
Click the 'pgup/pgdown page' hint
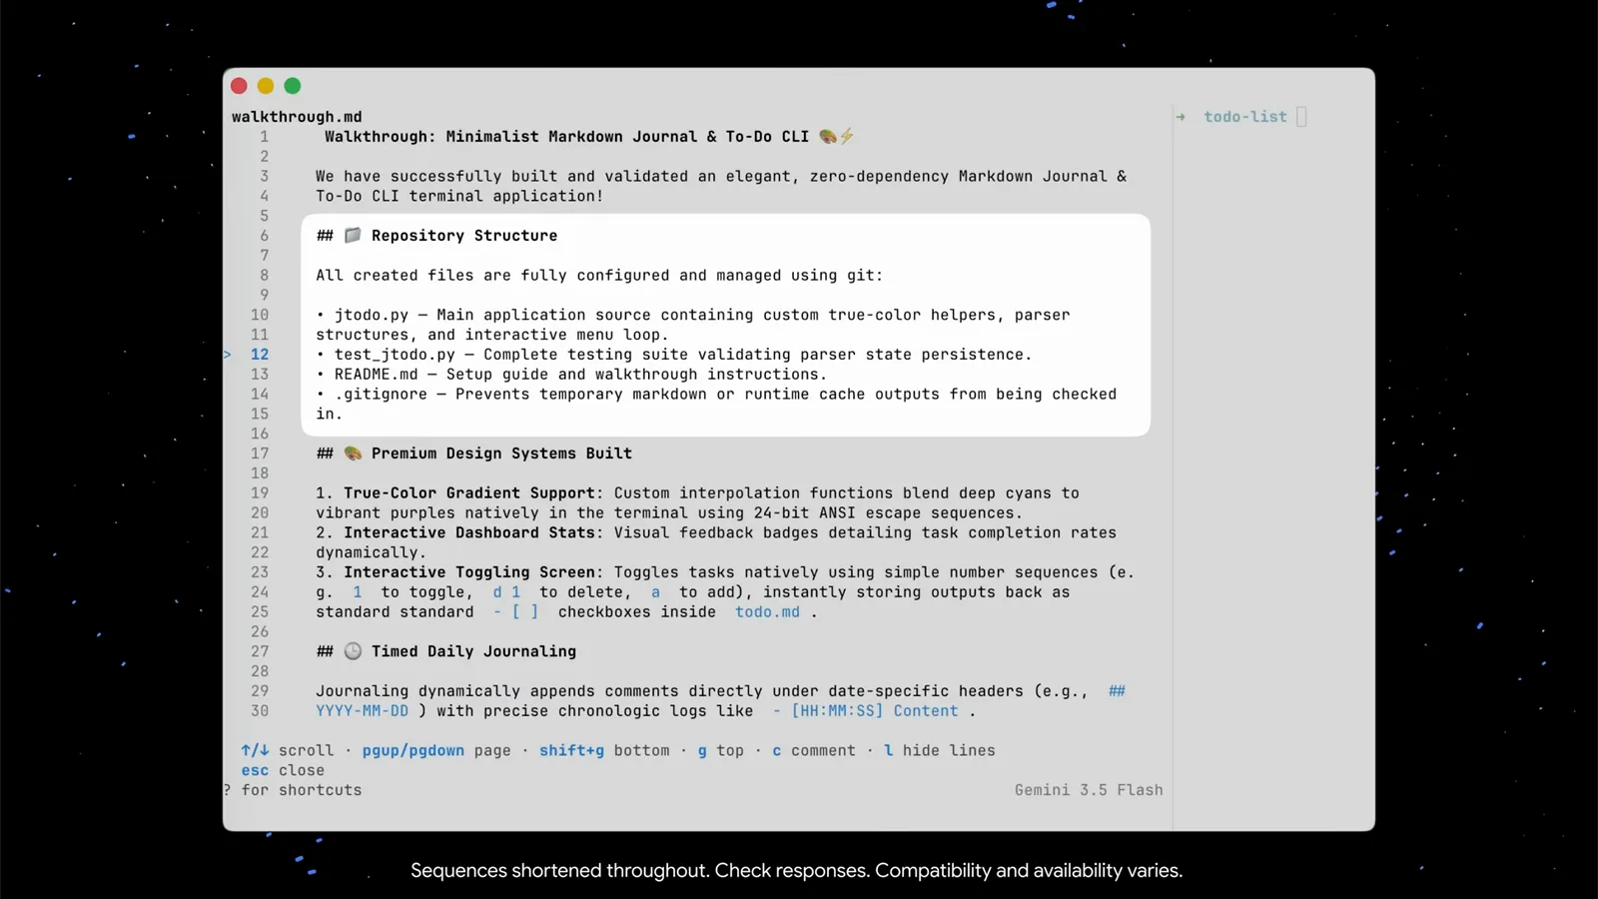[436, 750]
